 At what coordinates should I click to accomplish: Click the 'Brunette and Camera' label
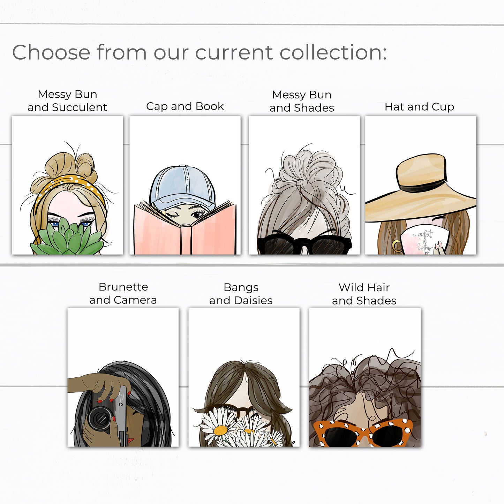(x=123, y=293)
